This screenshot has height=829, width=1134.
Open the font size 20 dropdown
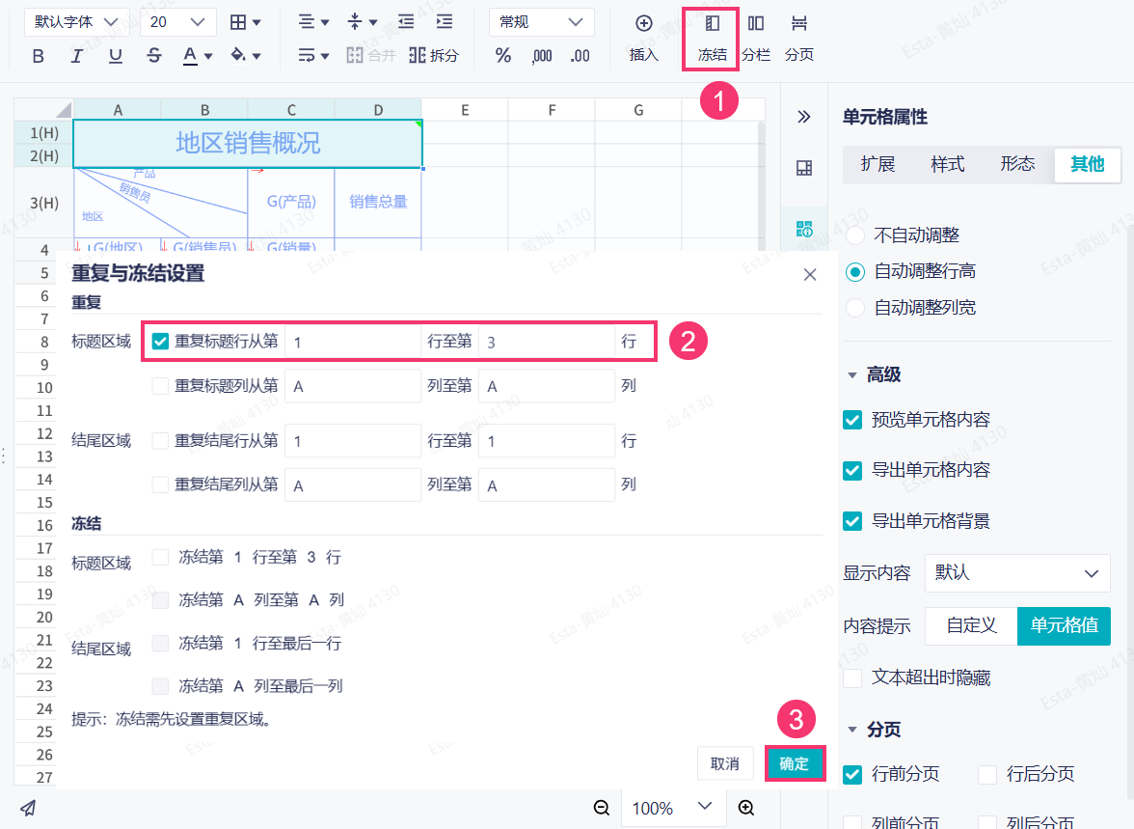pos(177,22)
